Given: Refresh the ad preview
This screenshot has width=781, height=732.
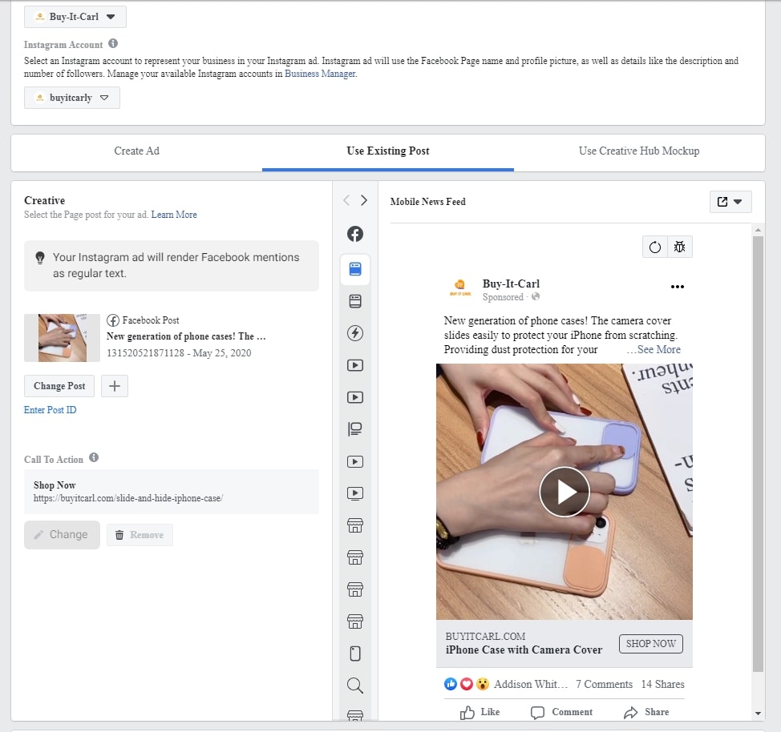Looking at the screenshot, I should tap(654, 247).
